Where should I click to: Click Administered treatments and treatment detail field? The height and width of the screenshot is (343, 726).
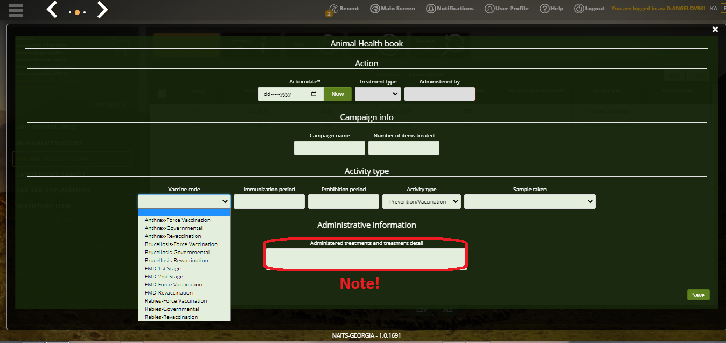point(366,258)
